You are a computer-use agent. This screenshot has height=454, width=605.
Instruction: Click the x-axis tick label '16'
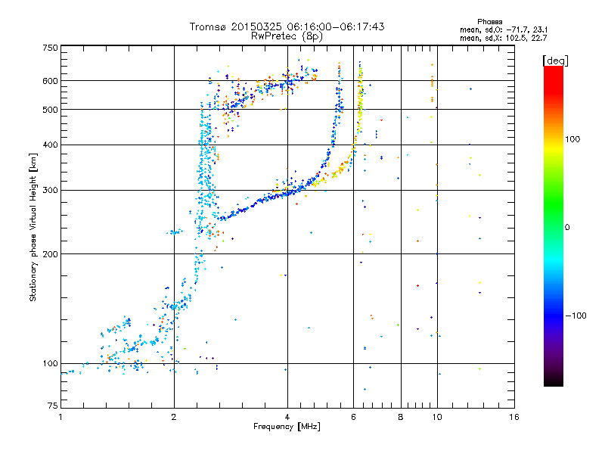(514, 417)
